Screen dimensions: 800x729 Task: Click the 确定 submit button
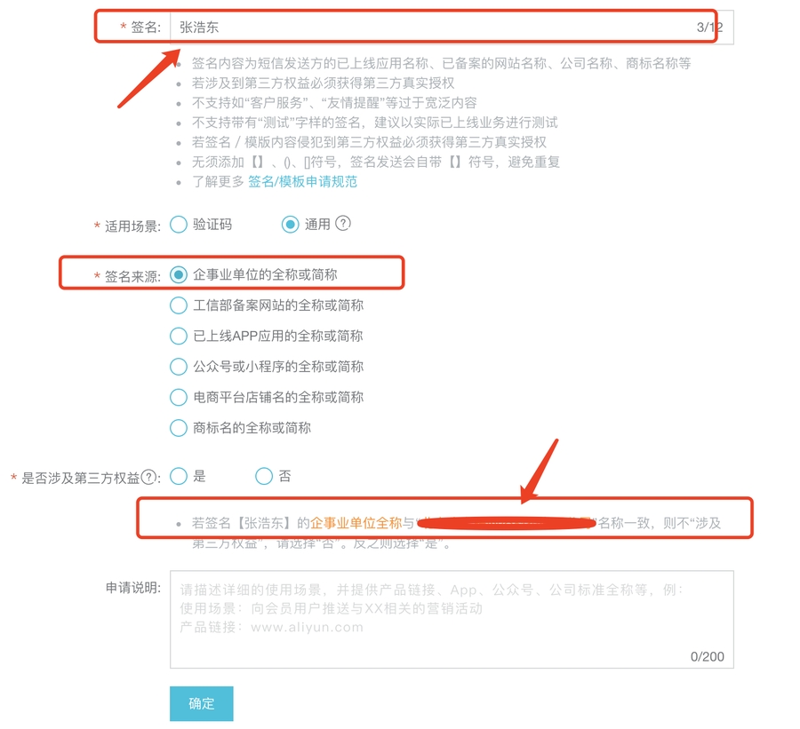(x=202, y=703)
